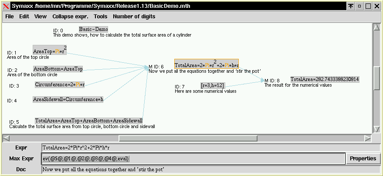Click the [r=3,h=12] values node

coord(213,85)
